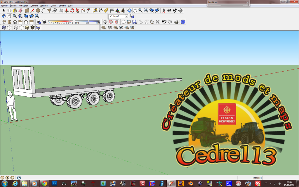Screen dimensions: 299x187
Task: Select the Paint Bucket tool
Action: (x=15, y=11)
